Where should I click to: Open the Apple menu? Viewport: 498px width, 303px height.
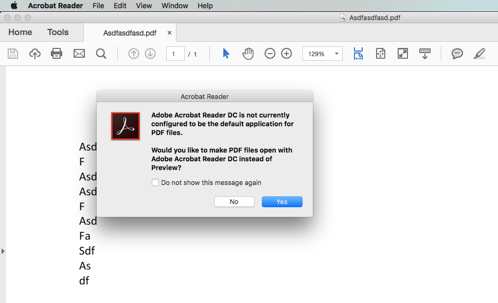(14, 6)
